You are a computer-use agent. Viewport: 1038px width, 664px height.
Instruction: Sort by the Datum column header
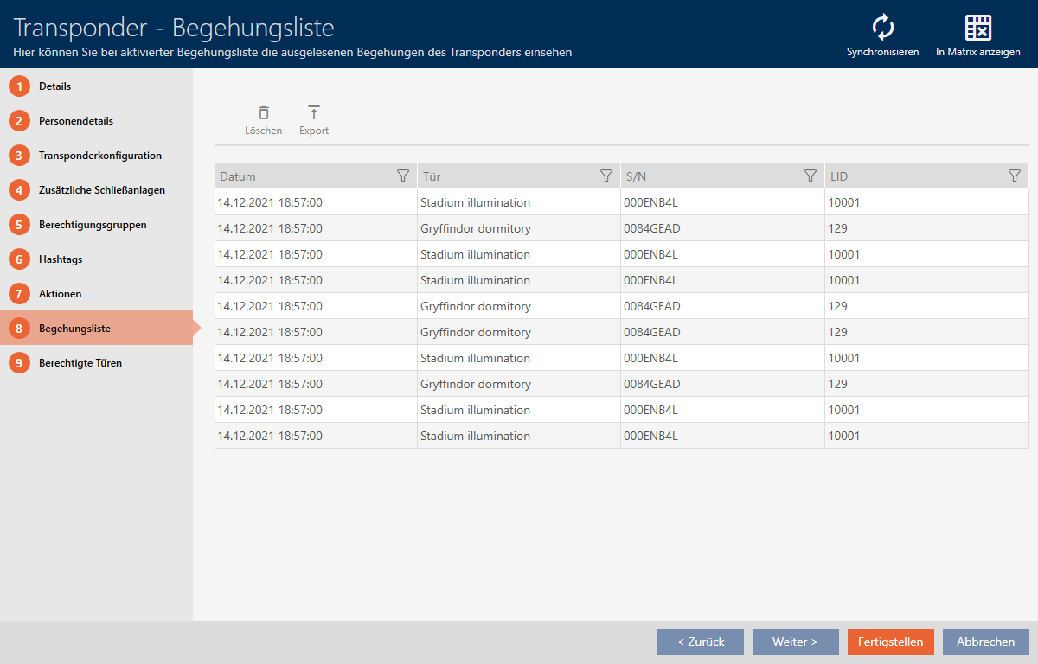point(303,176)
